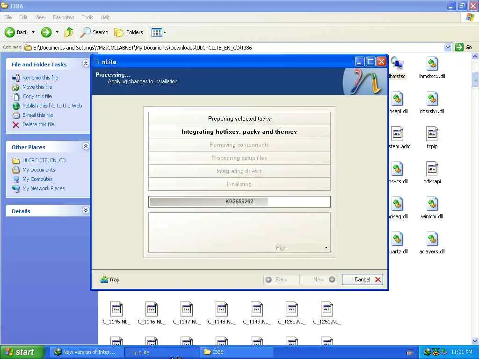Open the address bar dropdown arrow
This screenshot has height=359, width=479.
448,47
